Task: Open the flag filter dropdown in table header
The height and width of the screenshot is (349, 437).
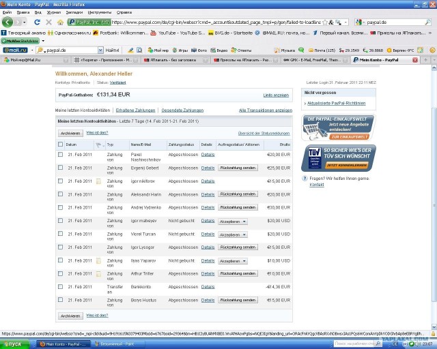Action: tap(100, 145)
